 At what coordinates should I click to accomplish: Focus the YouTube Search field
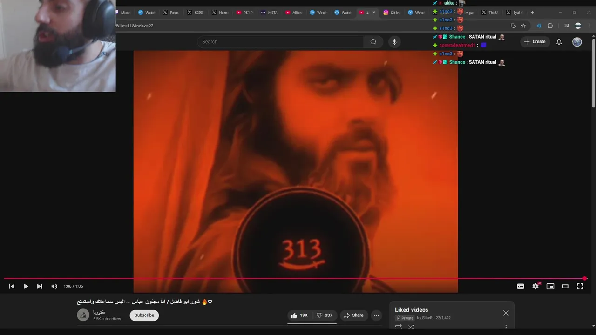click(280, 42)
